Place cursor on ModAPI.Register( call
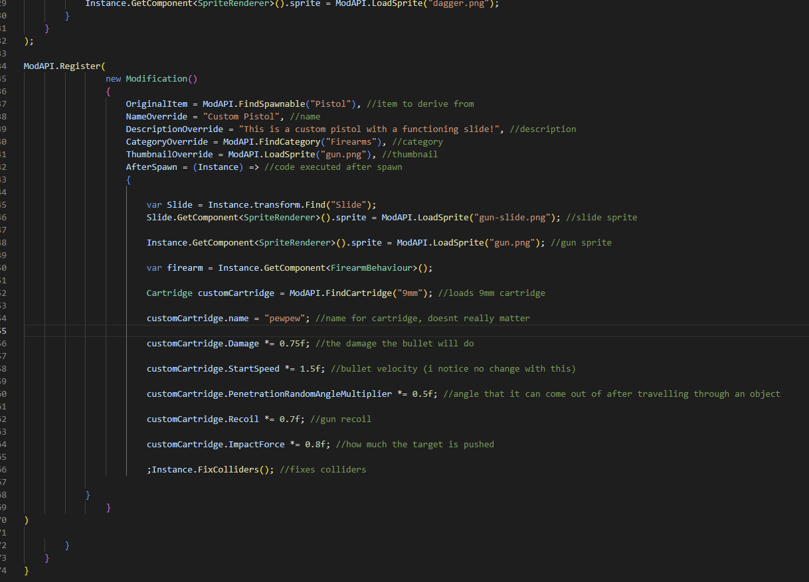 tap(64, 66)
